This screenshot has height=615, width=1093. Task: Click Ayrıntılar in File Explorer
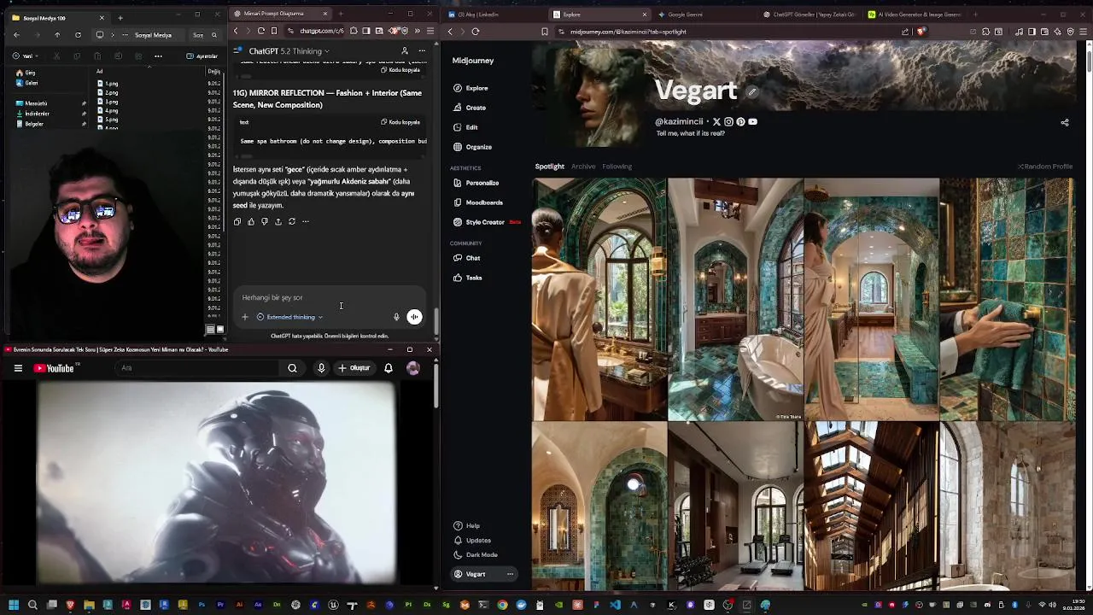[x=203, y=56]
